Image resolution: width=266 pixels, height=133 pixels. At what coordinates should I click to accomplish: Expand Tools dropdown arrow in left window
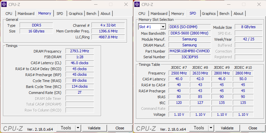pos(78,128)
